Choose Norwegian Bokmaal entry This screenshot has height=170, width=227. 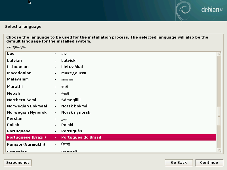click(x=111, y=106)
